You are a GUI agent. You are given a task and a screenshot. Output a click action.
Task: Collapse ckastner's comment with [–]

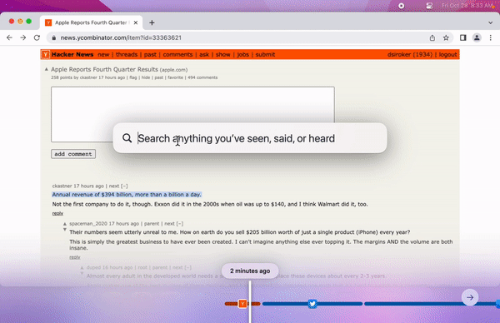pos(124,186)
